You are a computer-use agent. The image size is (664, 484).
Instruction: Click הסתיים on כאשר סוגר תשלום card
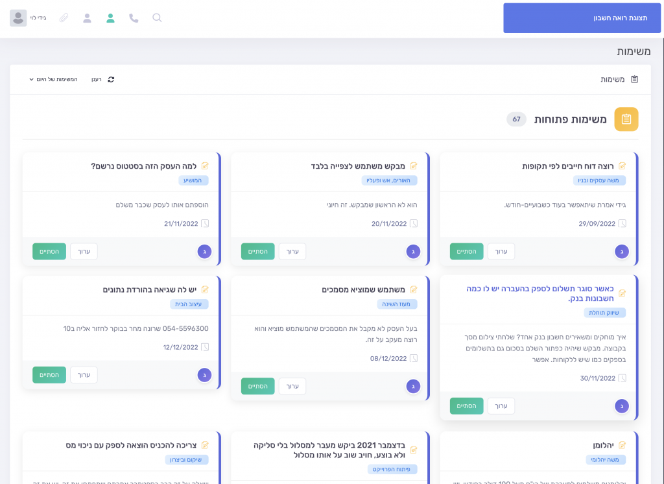pyautogui.click(x=467, y=406)
